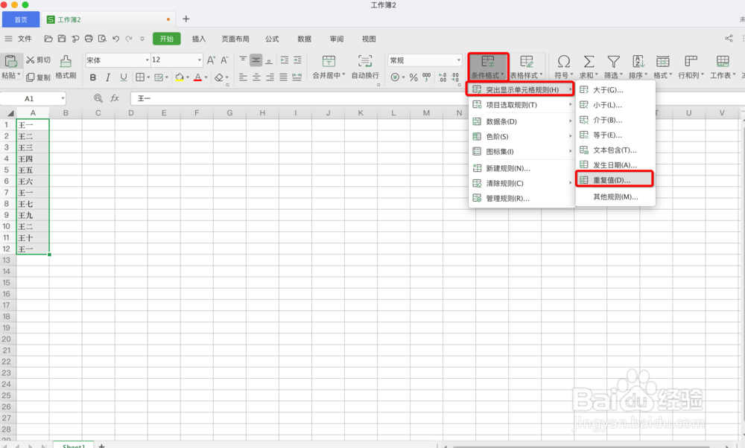Viewport: 745px width, 448px height.
Task: Expand the fill color dropdown arrow
Action: [x=188, y=77]
